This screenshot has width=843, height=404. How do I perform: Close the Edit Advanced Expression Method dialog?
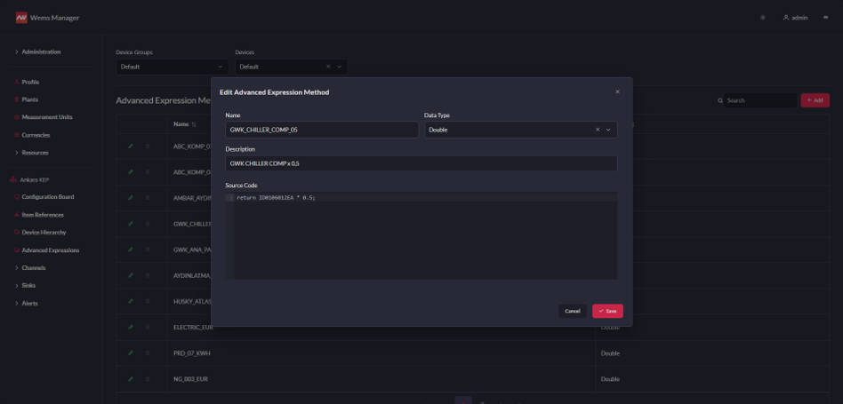coord(617,91)
